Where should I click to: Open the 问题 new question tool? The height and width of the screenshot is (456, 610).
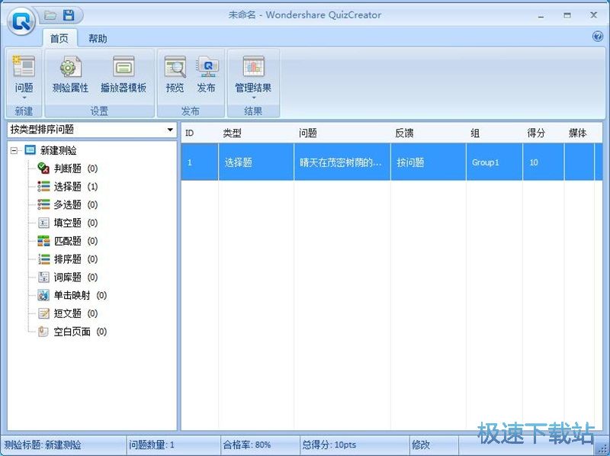pyautogui.click(x=24, y=74)
